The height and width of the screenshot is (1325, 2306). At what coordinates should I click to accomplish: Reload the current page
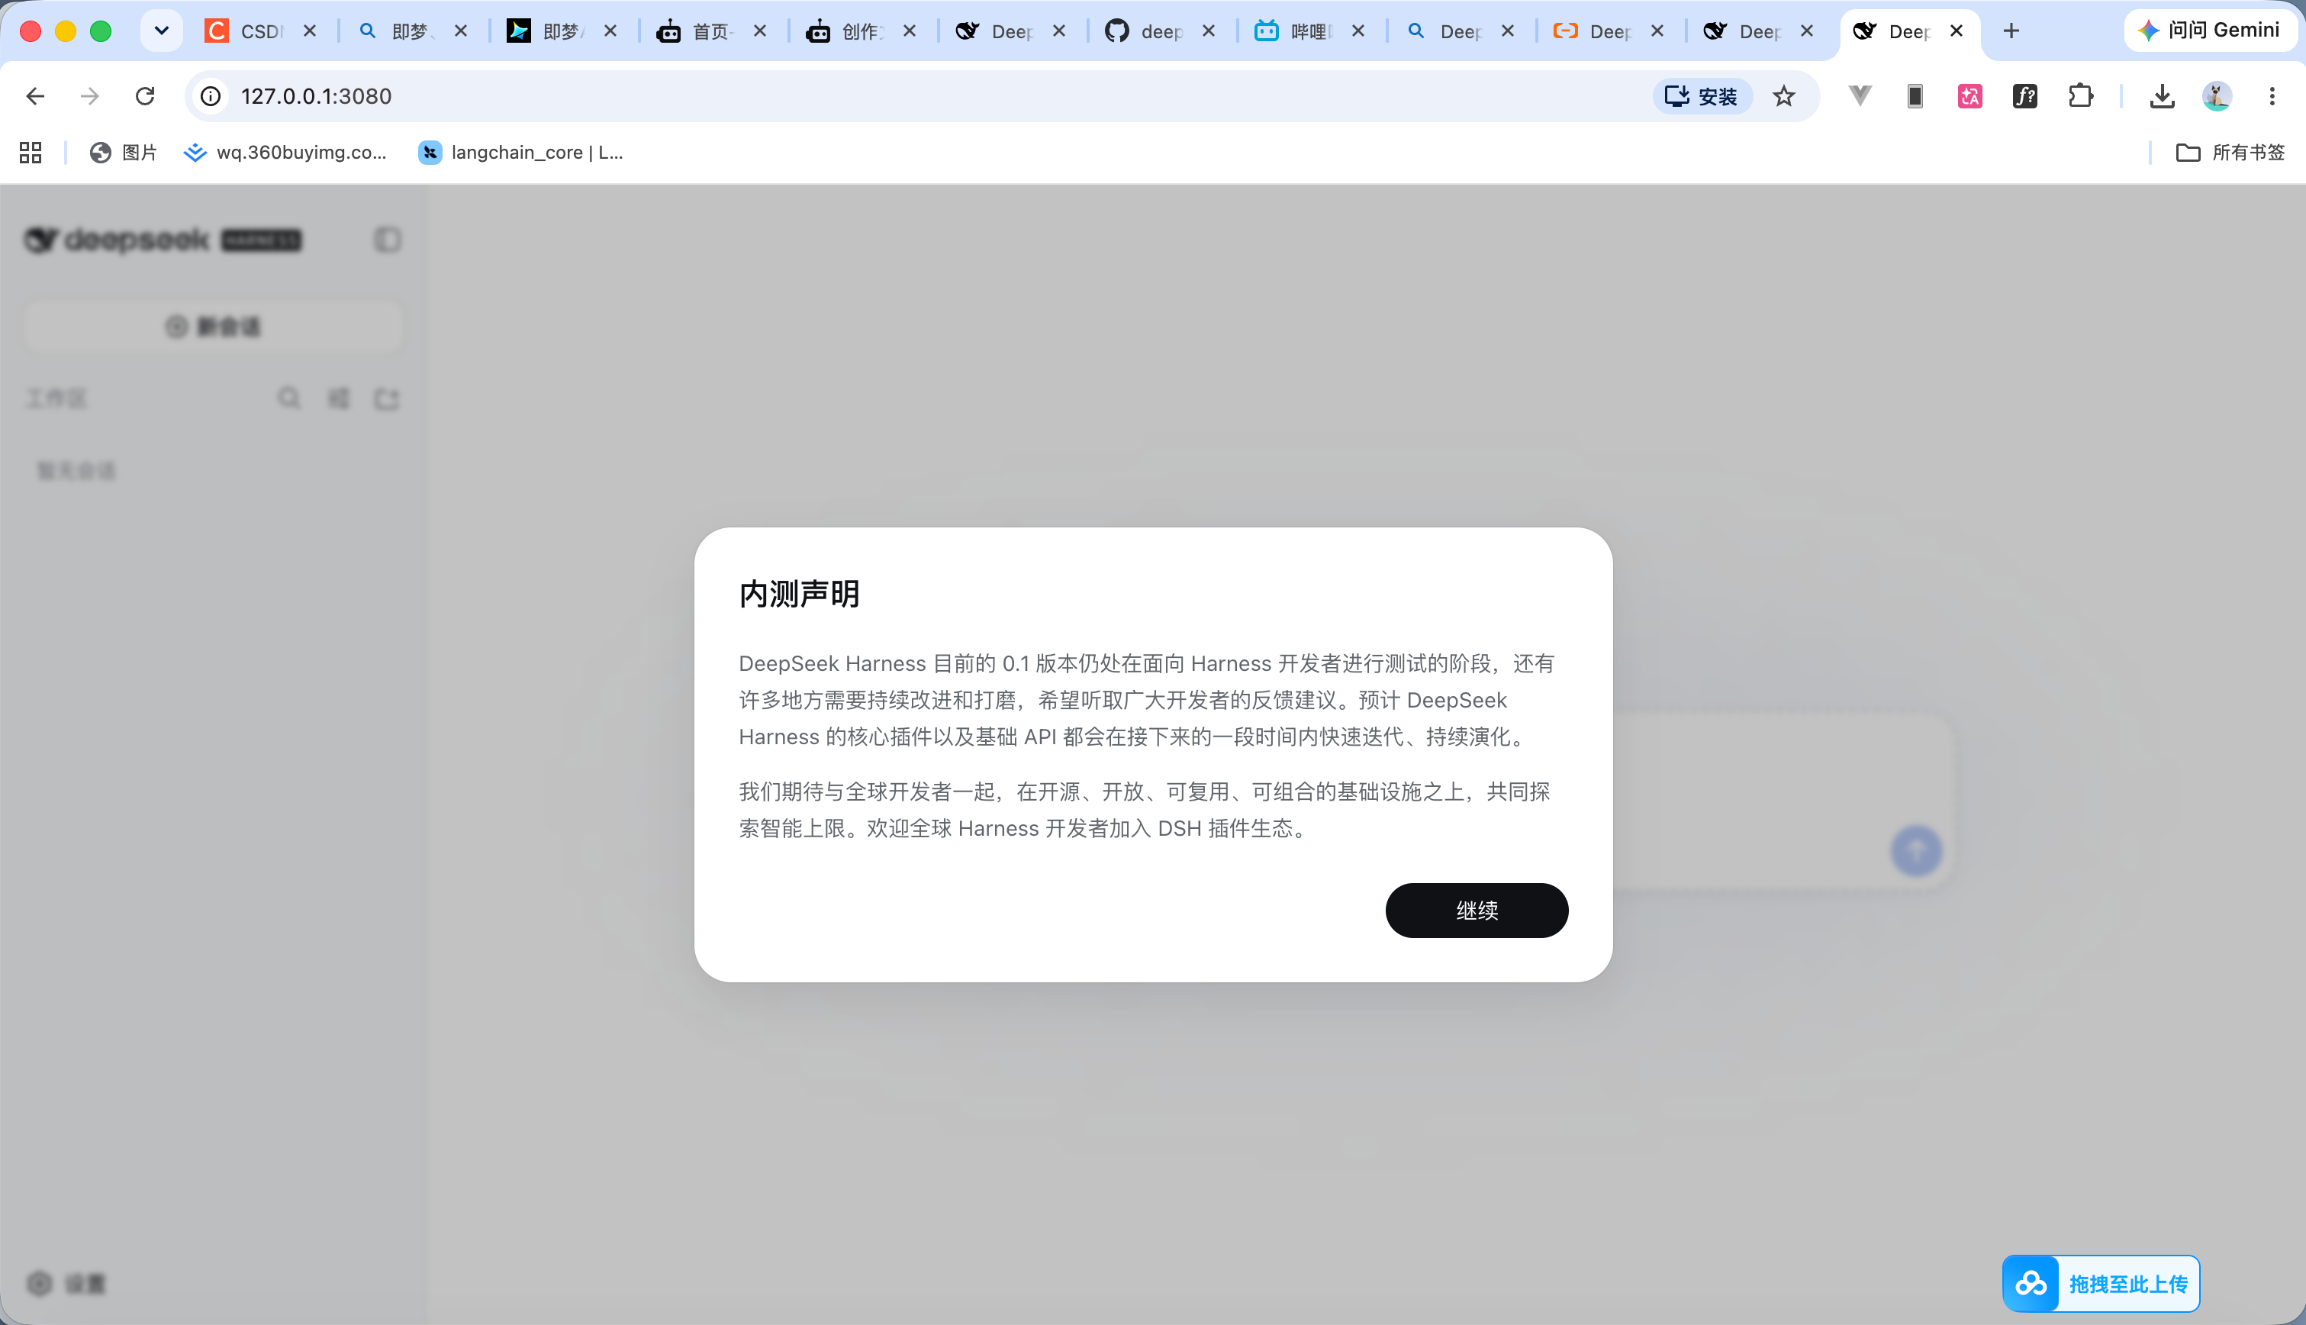point(145,96)
